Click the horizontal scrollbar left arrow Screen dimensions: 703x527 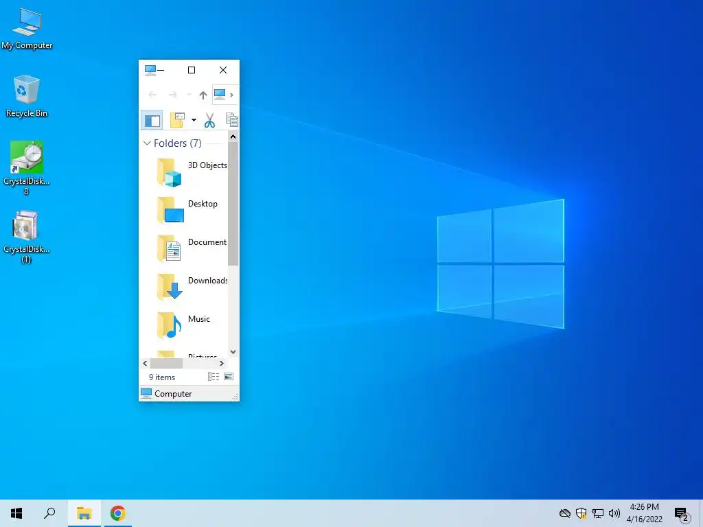point(145,364)
